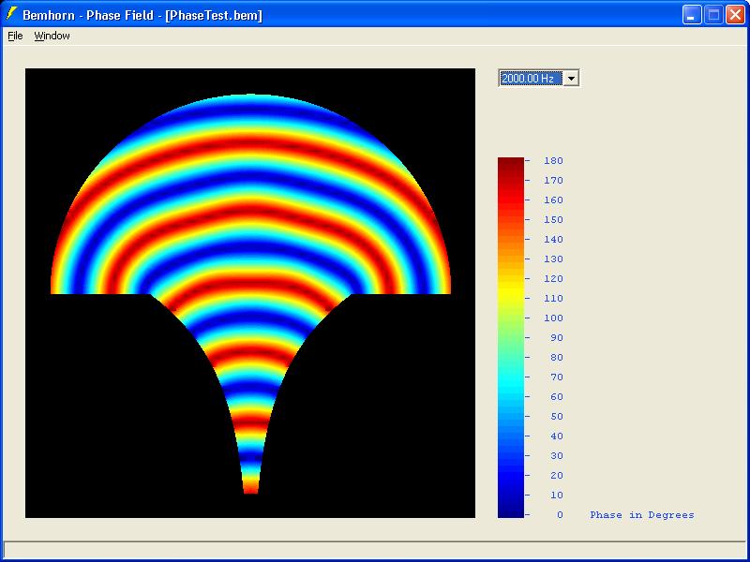Open the Window menu

pyautogui.click(x=52, y=36)
